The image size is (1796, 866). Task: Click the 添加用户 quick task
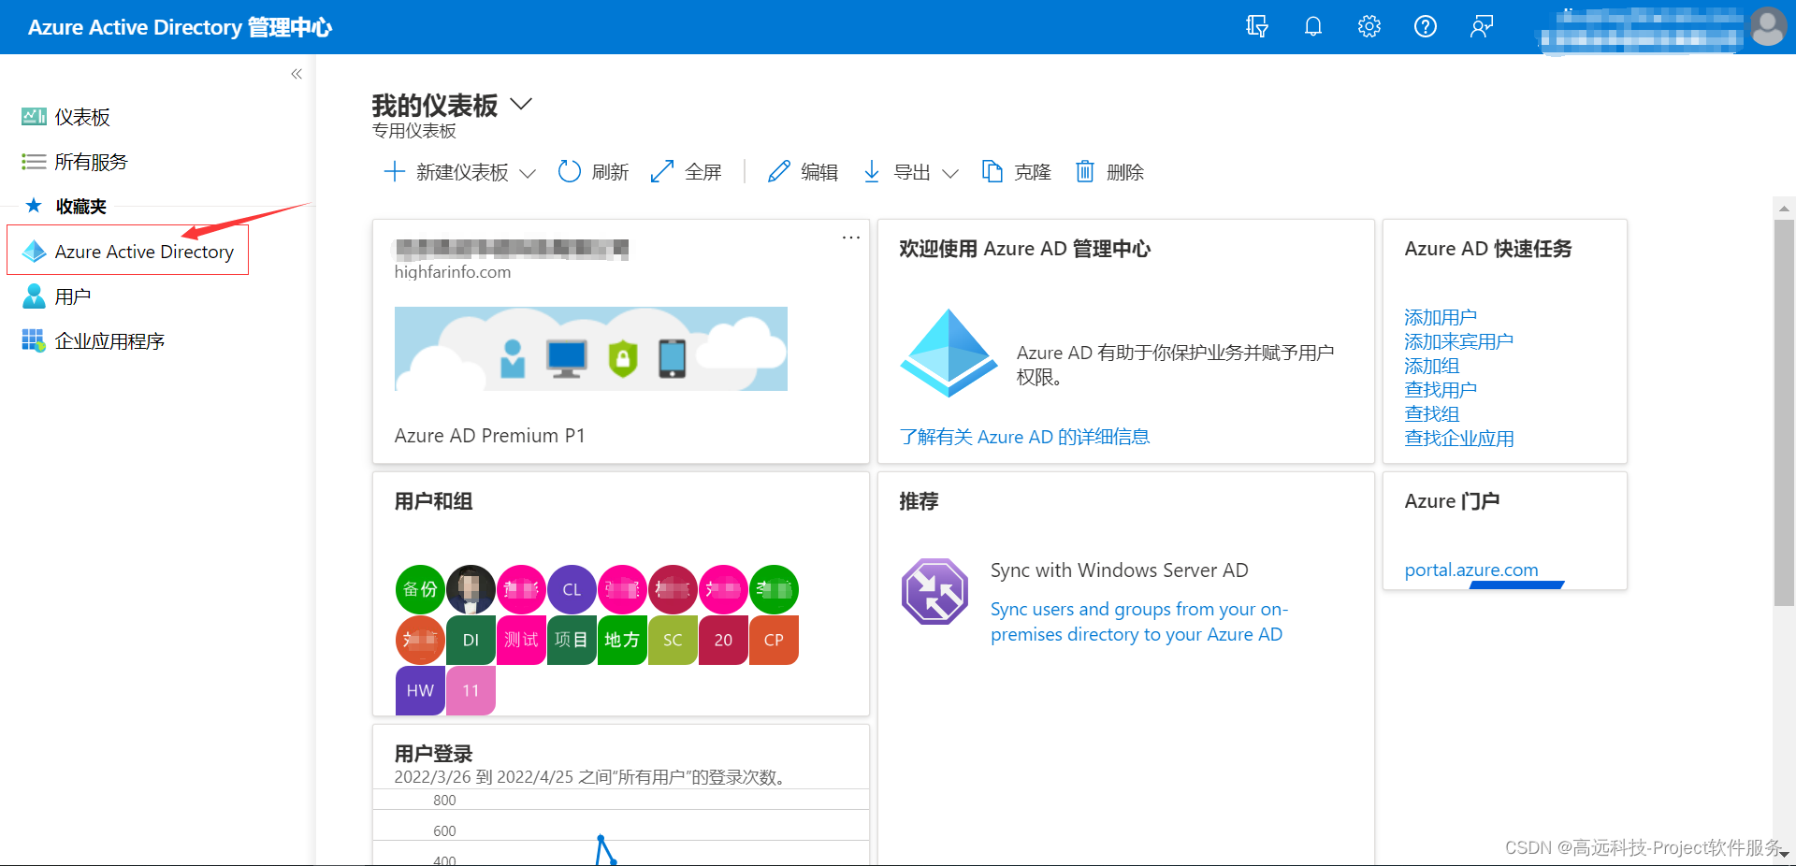(1441, 317)
